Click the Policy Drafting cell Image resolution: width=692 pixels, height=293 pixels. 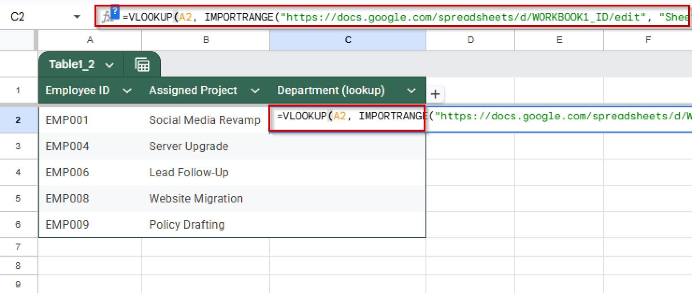[x=206, y=225]
